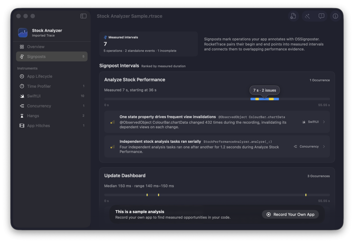This screenshot has width=354, height=243.
Task: Select the App Hitches film strip icon
Action: click(x=22, y=125)
